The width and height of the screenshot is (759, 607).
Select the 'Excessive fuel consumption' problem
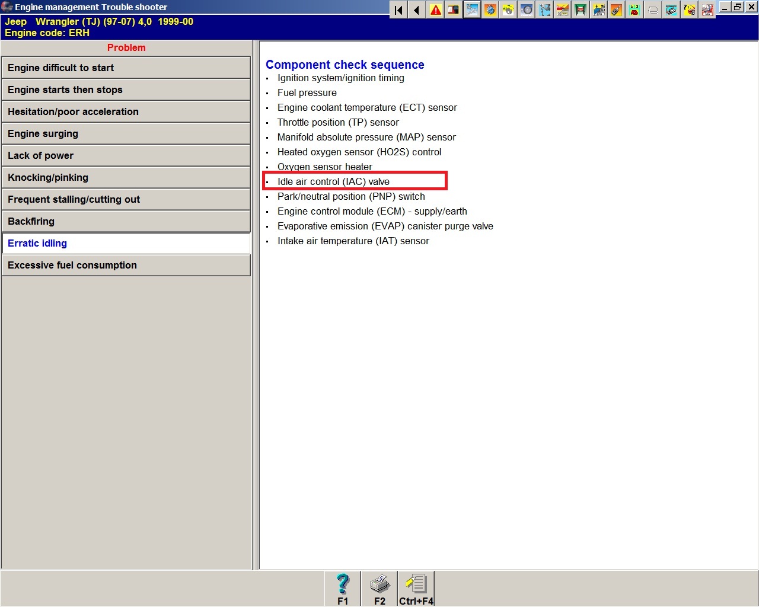click(126, 266)
